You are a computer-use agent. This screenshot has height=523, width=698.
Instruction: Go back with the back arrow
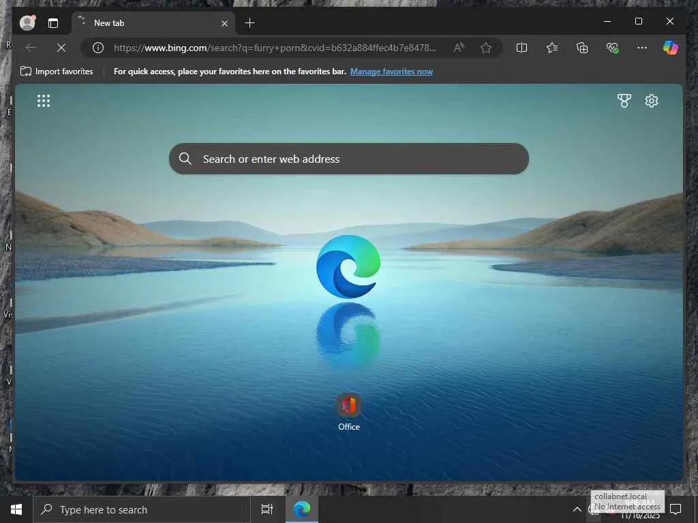[31, 48]
